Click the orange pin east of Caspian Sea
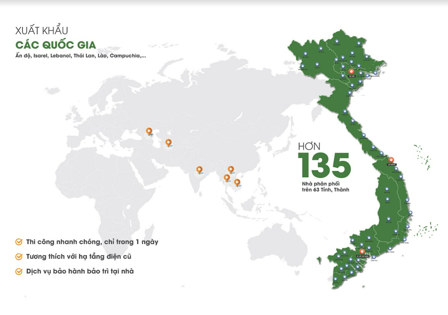The width and height of the screenshot is (448, 315). tap(168, 142)
